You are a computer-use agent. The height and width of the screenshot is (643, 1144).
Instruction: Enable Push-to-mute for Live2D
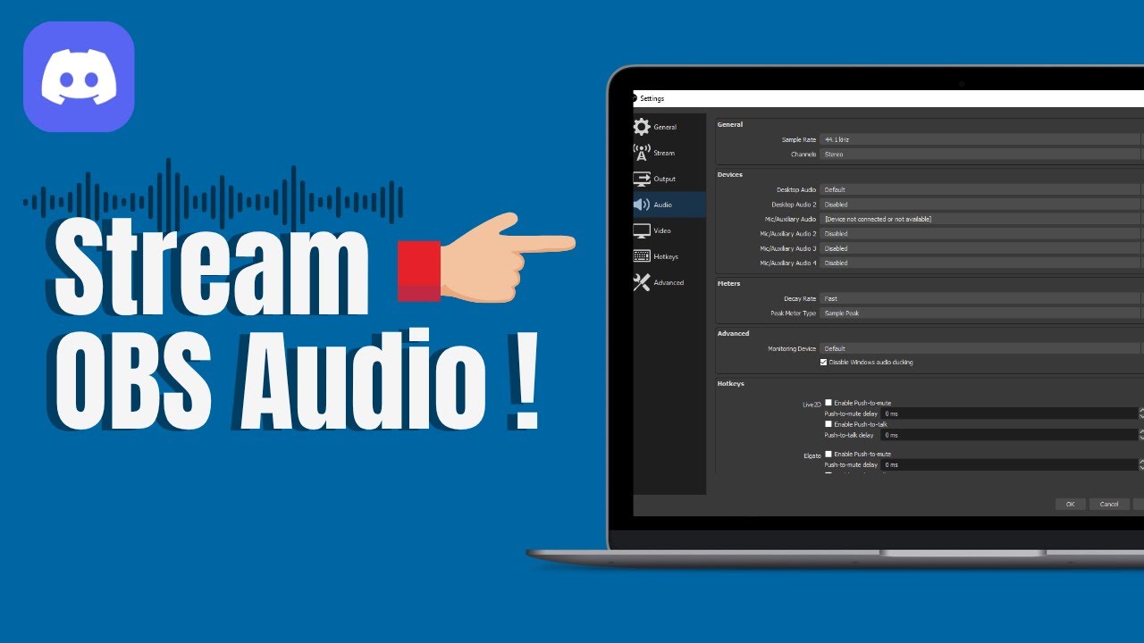coord(829,403)
